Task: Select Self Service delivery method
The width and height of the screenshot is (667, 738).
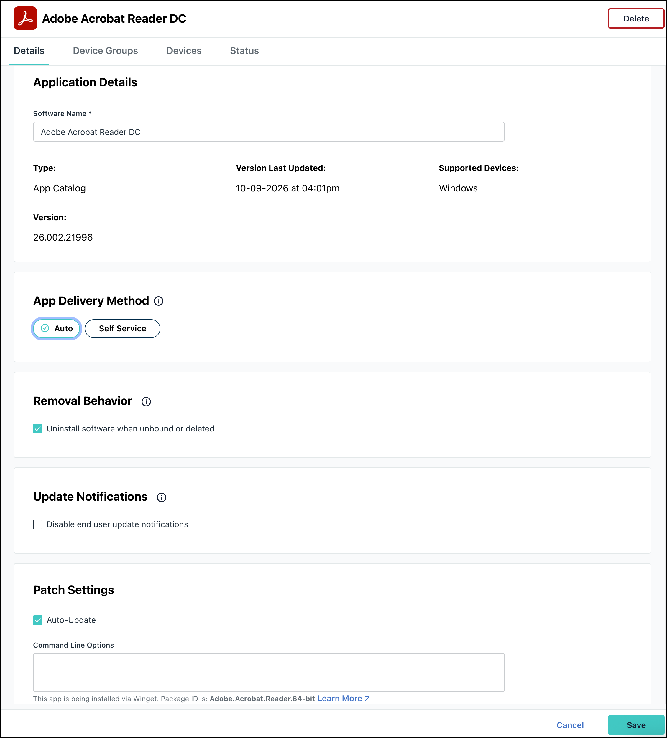Action: [x=122, y=328]
